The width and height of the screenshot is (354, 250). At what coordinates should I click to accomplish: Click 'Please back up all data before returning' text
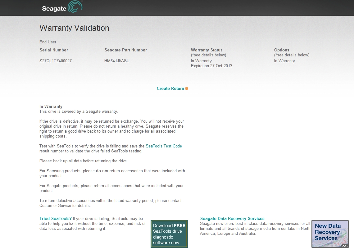(x=84, y=161)
